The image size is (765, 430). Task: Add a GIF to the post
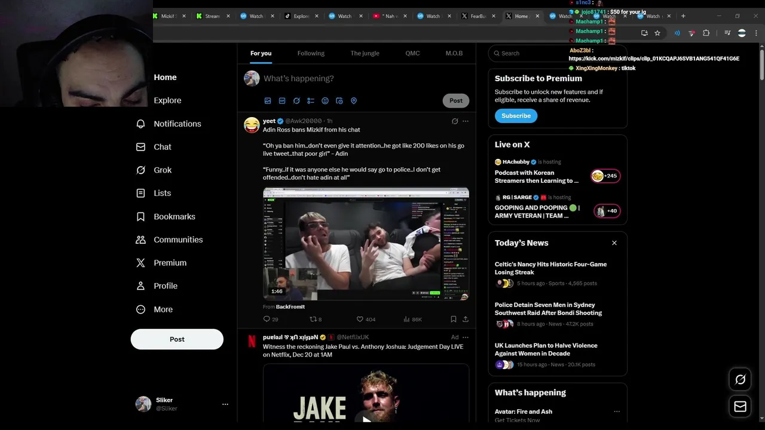coord(282,101)
